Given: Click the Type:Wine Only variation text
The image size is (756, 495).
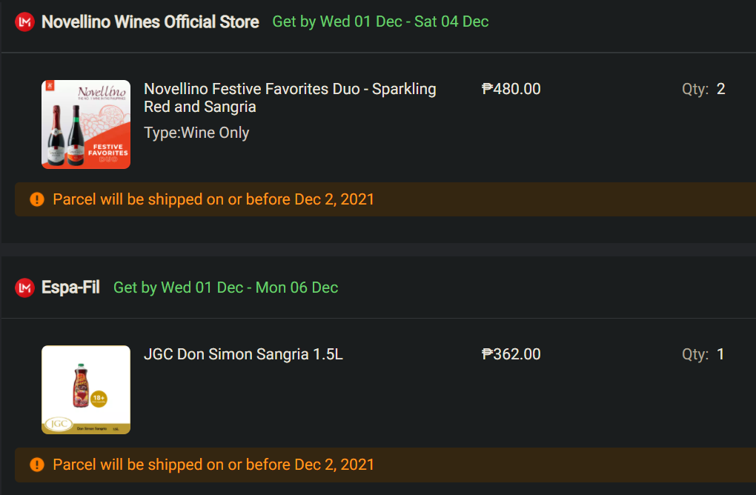Looking at the screenshot, I should [x=196, y=133].
